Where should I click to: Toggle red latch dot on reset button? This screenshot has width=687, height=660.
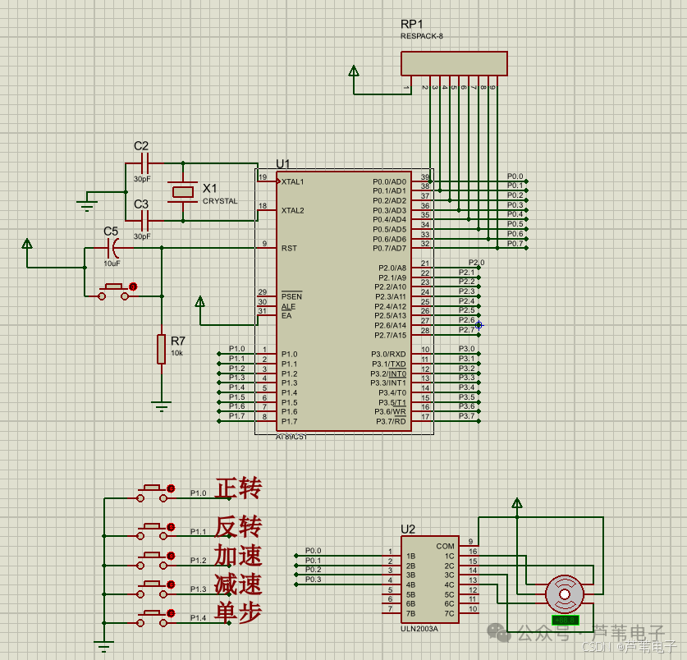click(x=133, y=286)
